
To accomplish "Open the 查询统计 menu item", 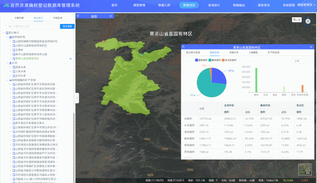I will 214,5.
